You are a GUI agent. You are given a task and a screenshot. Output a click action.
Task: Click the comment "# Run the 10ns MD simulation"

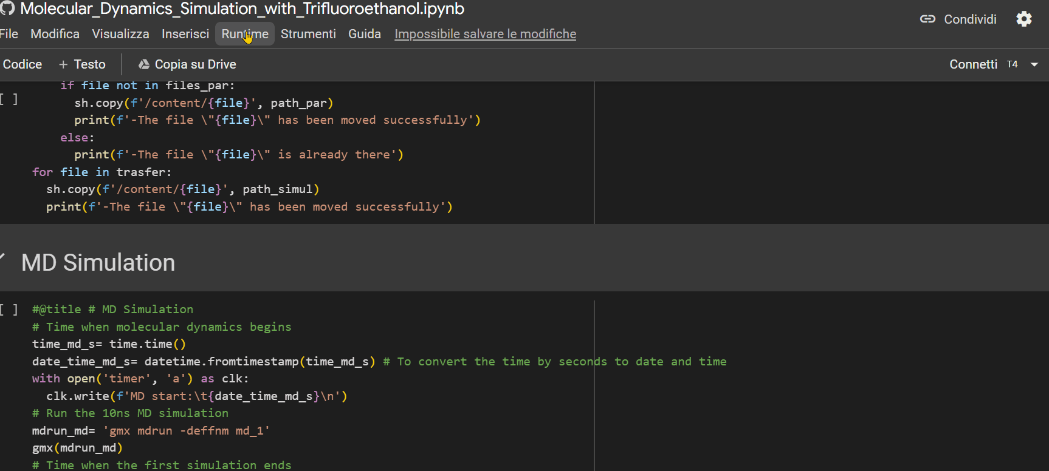pos(130,413)
